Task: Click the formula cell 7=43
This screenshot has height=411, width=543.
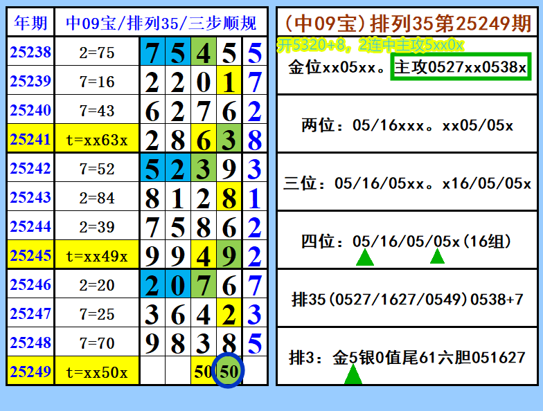Action: 97,110
